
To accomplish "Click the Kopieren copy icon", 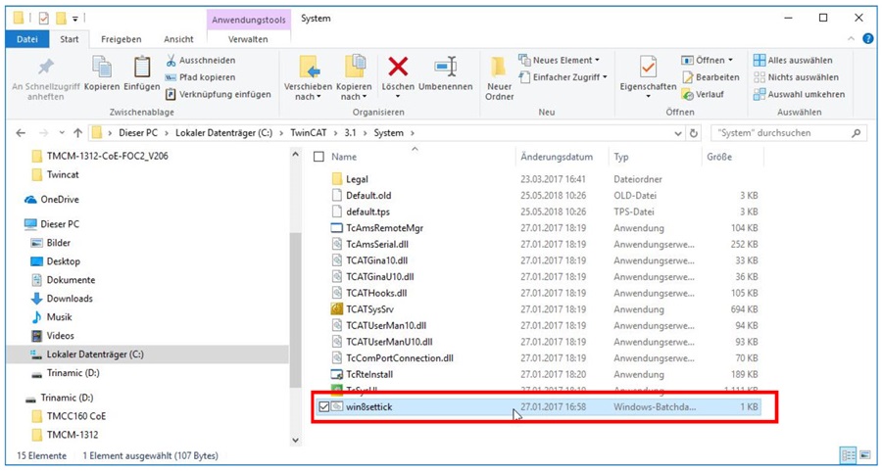I will tap(102, 69).
